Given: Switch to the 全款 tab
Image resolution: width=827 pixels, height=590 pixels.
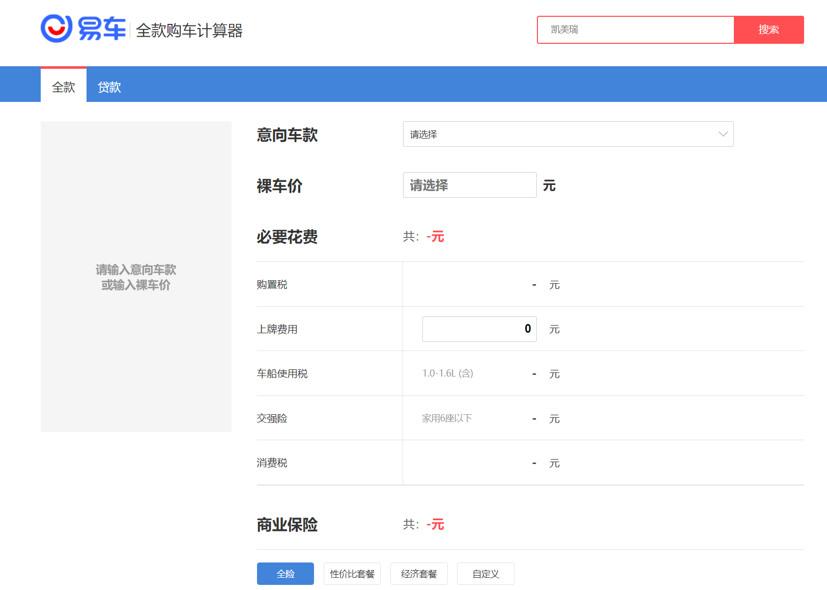Looking at the screenshot, I should coord(64,87).
